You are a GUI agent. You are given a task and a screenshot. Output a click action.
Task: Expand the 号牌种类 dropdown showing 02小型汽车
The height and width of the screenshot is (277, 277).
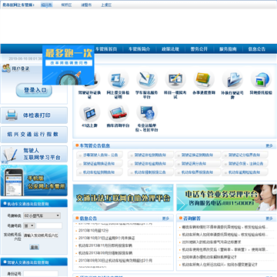(x=42, y=215)
